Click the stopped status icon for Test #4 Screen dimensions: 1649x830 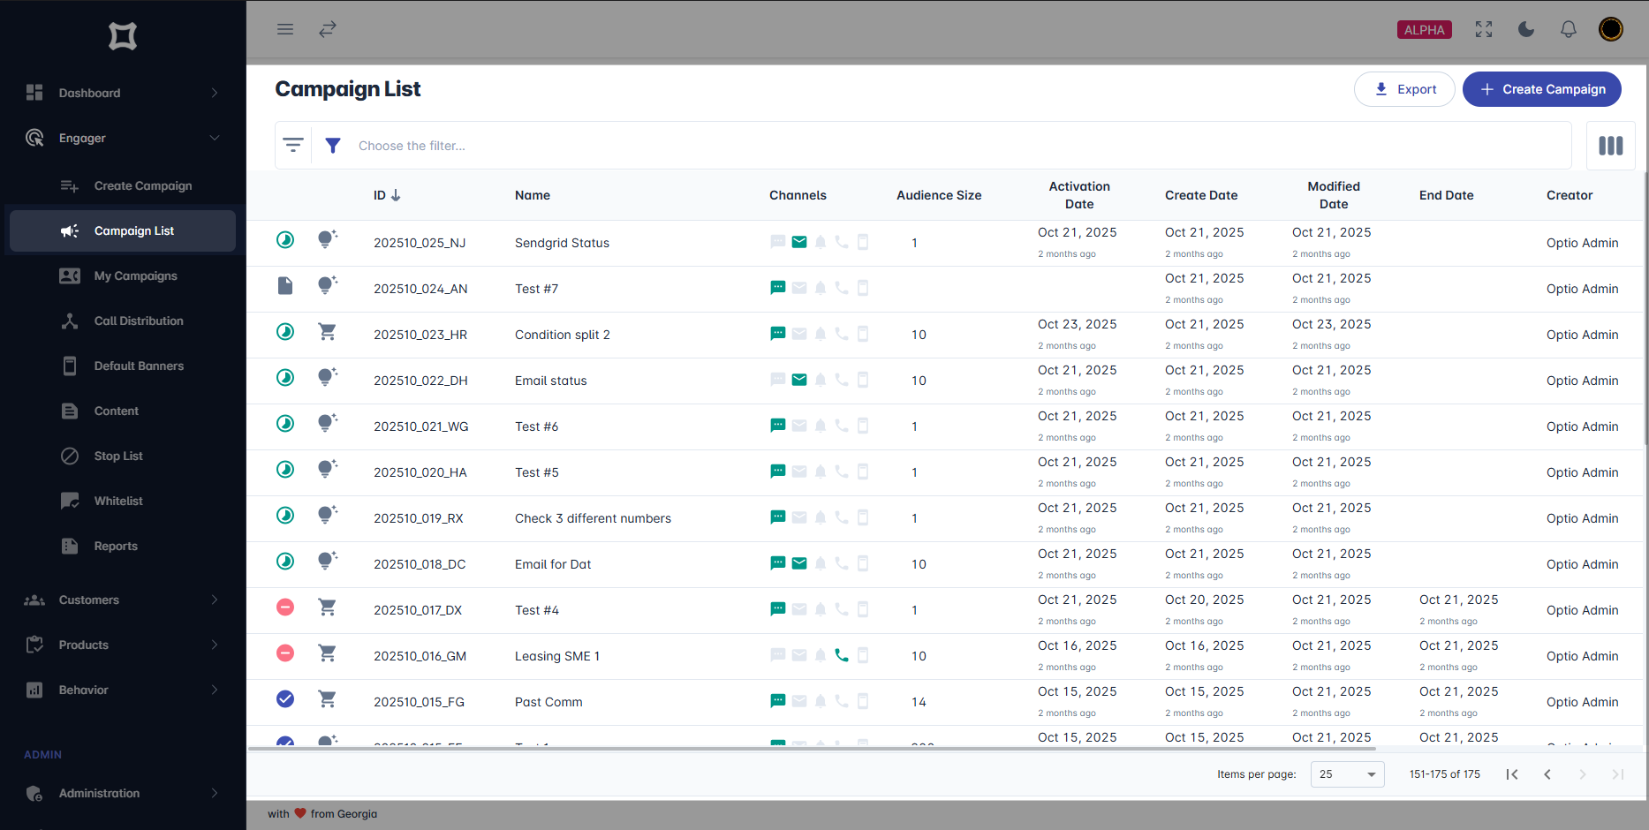285,607
